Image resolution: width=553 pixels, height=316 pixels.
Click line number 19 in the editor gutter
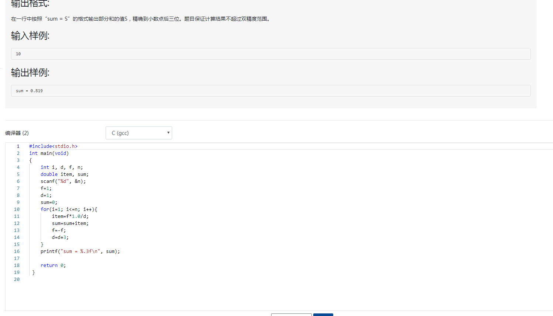point(17,272)
